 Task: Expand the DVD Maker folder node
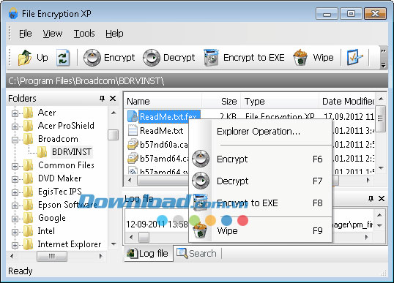click(x=15, y=179)
